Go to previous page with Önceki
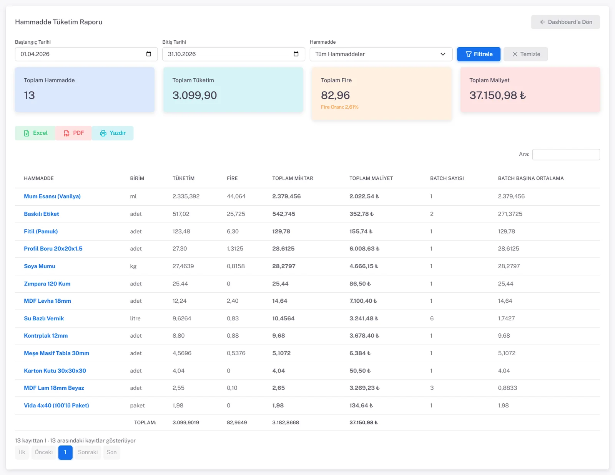The width and height of the screenshot is (615, 475). pos(44,452)
